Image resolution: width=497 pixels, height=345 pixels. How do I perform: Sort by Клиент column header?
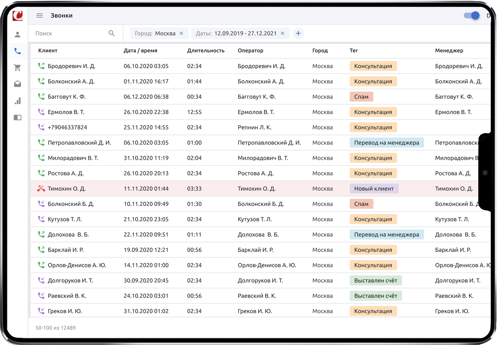pos(48,51)
